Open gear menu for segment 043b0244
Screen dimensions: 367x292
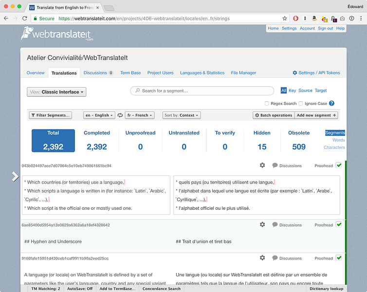262,165
